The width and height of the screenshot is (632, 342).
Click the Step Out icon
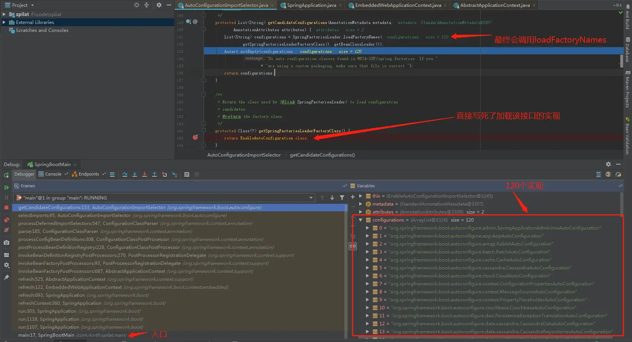point(154,174)
